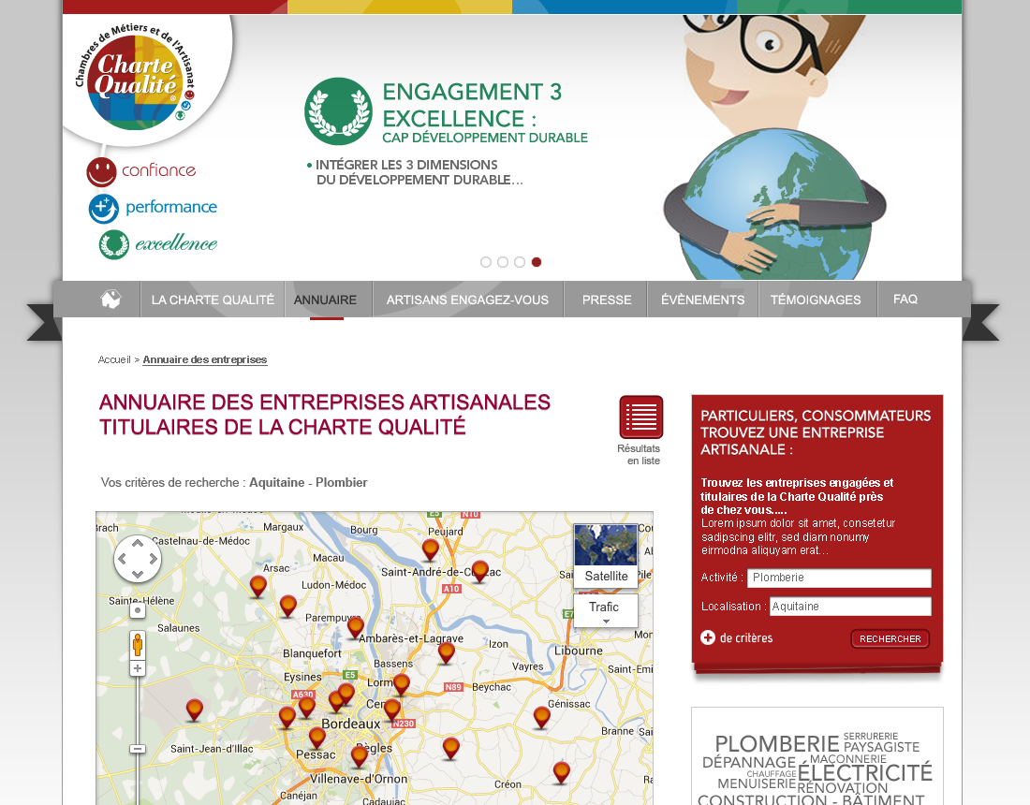Image resolution: width=1030 pixels, height=805 pixels.
Task: Click the blue performance smiley icon
Action: (x=104, y=208)
